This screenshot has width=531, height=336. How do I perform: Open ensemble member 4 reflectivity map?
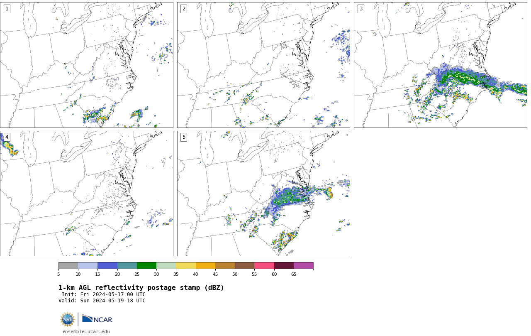[x=87, y=194]
